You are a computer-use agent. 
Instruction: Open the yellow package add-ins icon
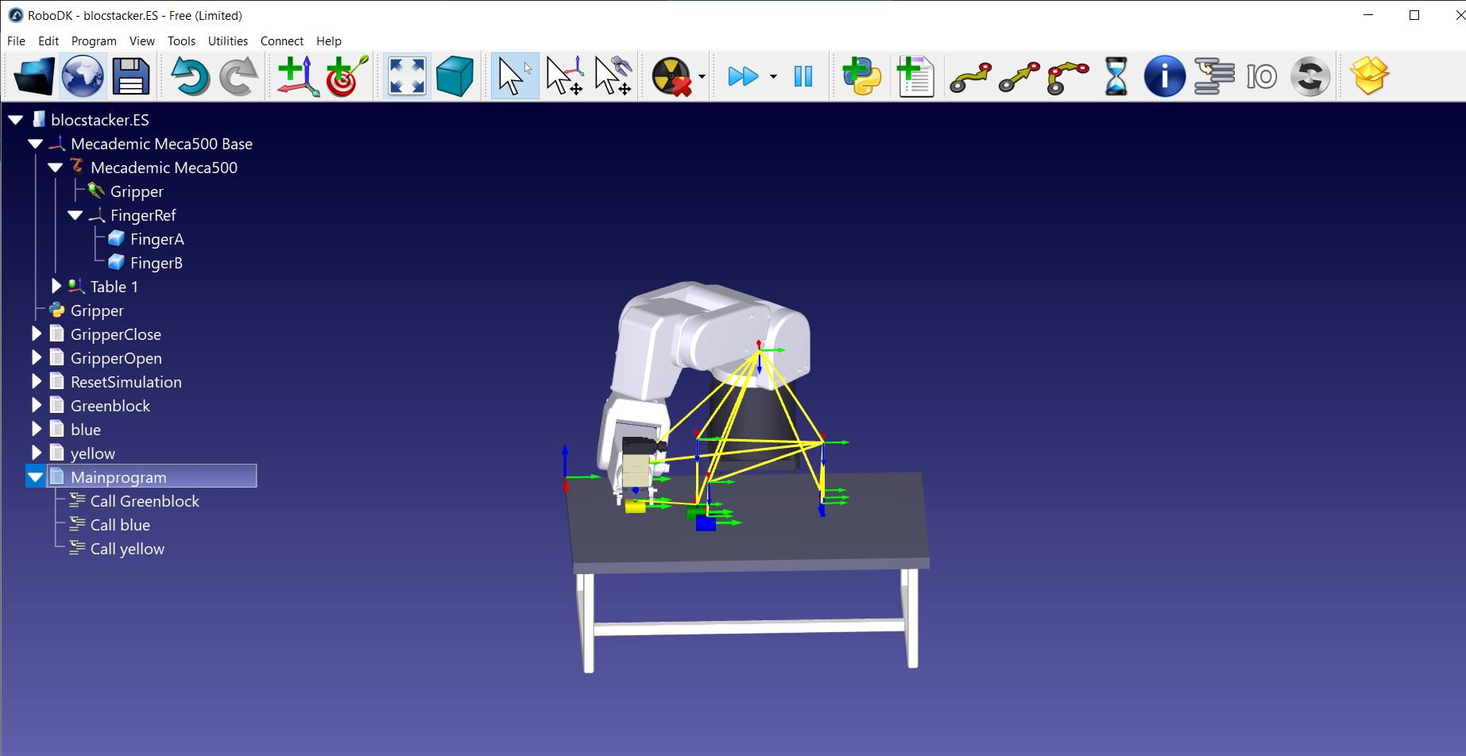click(1369, 76)
